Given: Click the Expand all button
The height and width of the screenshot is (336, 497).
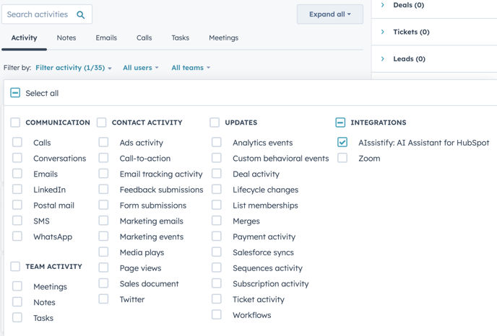Looking at the screenshot, I should click(x=330, y=14).
